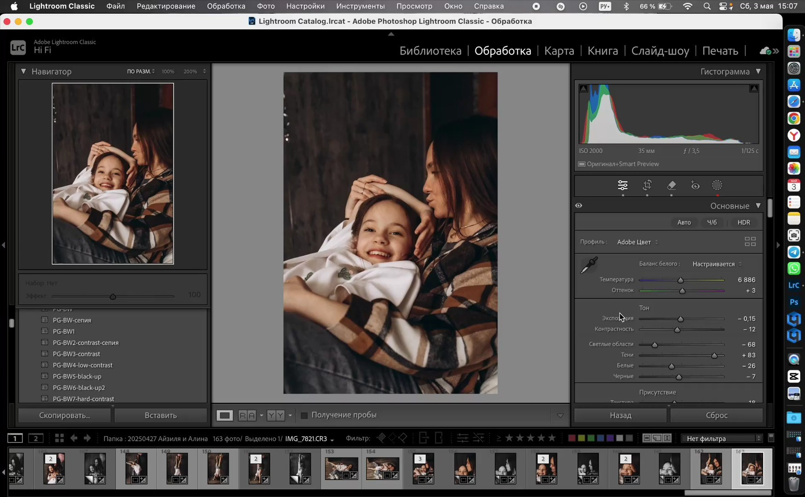Image resolution: width=805 pixels, height=497 pixels.
Task: Open Spotlight search in menu bar
Action: pos(707,6)
